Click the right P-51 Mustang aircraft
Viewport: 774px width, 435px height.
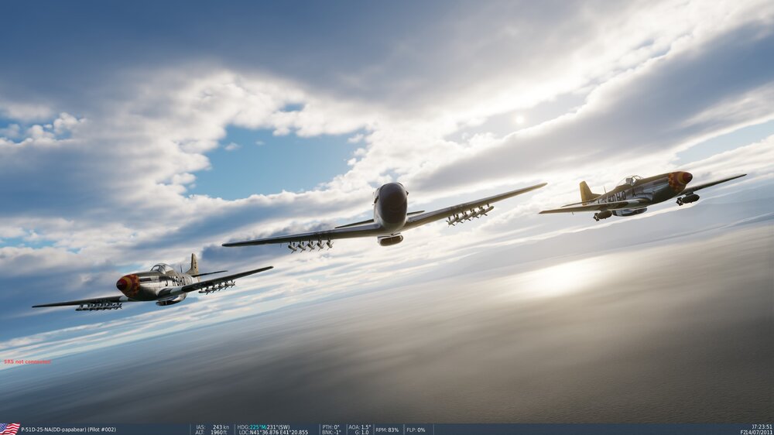[642, 194]
